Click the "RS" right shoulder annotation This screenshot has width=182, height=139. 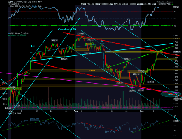pos(102,41)
